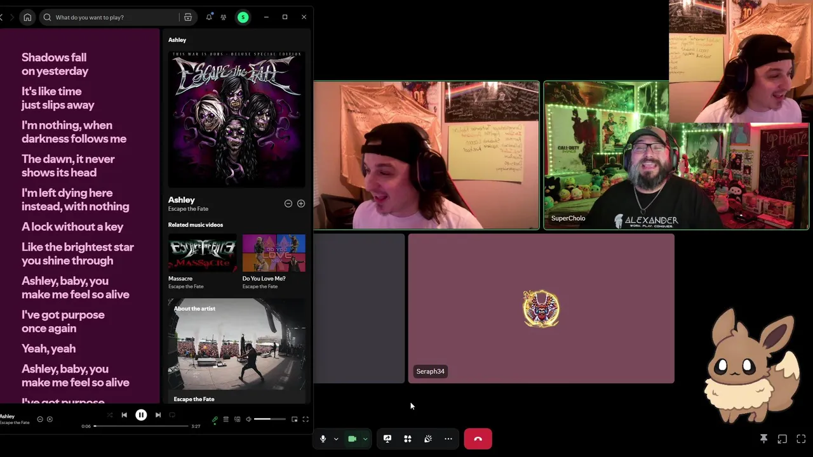Skip to the next track

(x=158, y=415)
